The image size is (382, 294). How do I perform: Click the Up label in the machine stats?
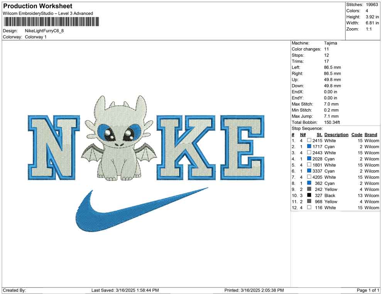tap(295, 79)
